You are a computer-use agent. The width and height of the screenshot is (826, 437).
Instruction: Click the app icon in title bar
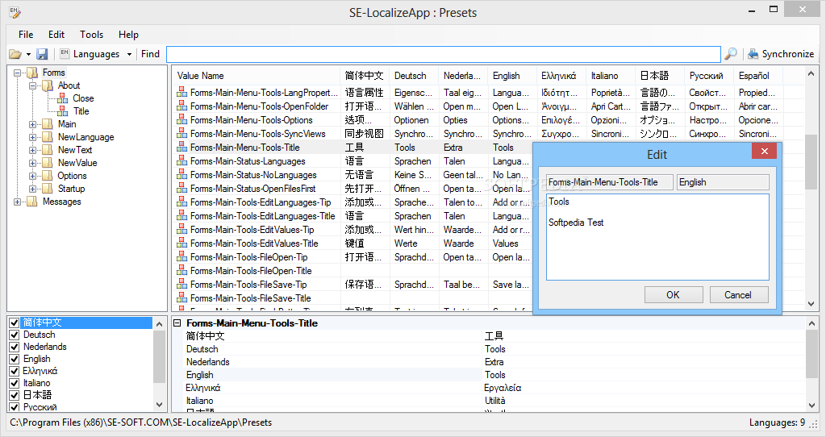[15, 12]
